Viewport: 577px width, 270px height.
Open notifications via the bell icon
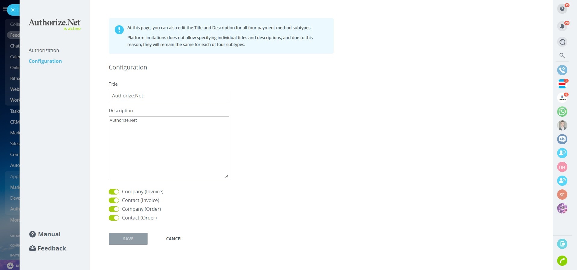(x=562, y=26)
